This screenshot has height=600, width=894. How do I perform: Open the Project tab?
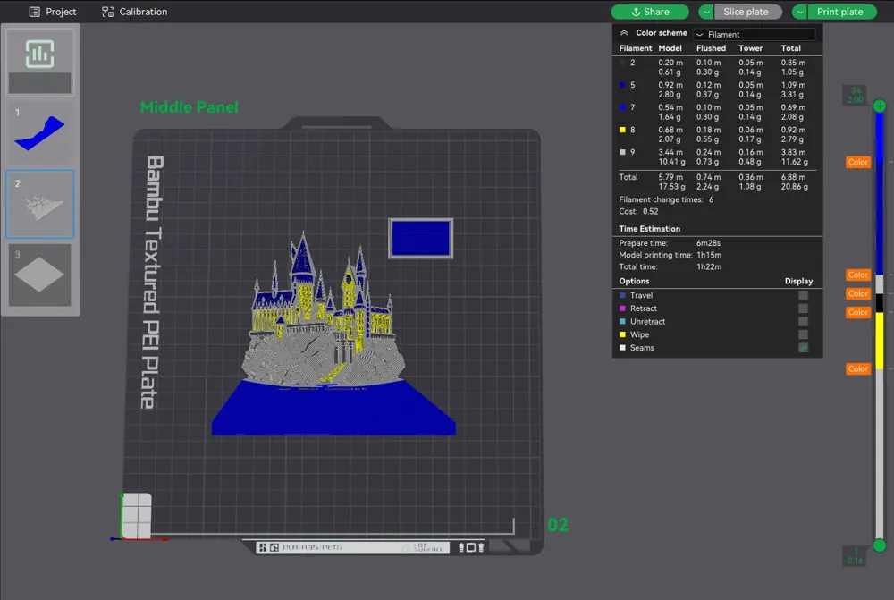[53, 12]
